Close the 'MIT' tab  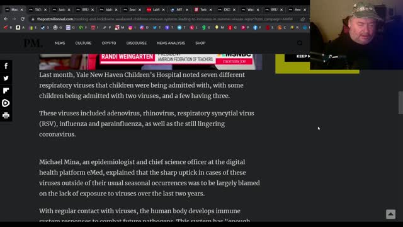(187, 10)
